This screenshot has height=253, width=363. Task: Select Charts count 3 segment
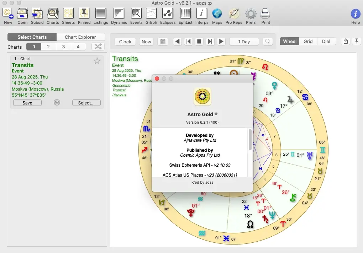tap(63, 47)
